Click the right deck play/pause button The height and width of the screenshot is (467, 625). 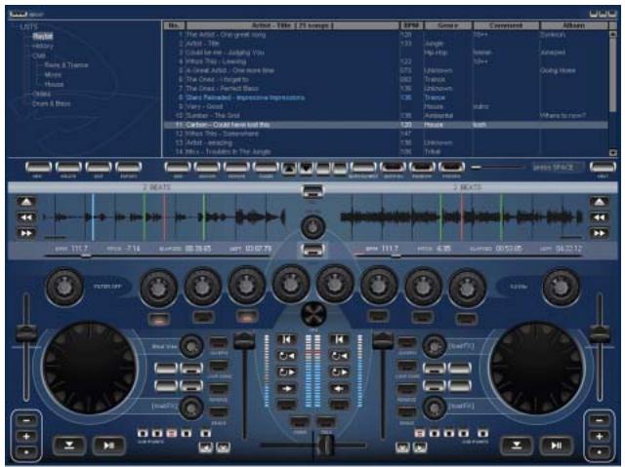click(x=556, y=446)
